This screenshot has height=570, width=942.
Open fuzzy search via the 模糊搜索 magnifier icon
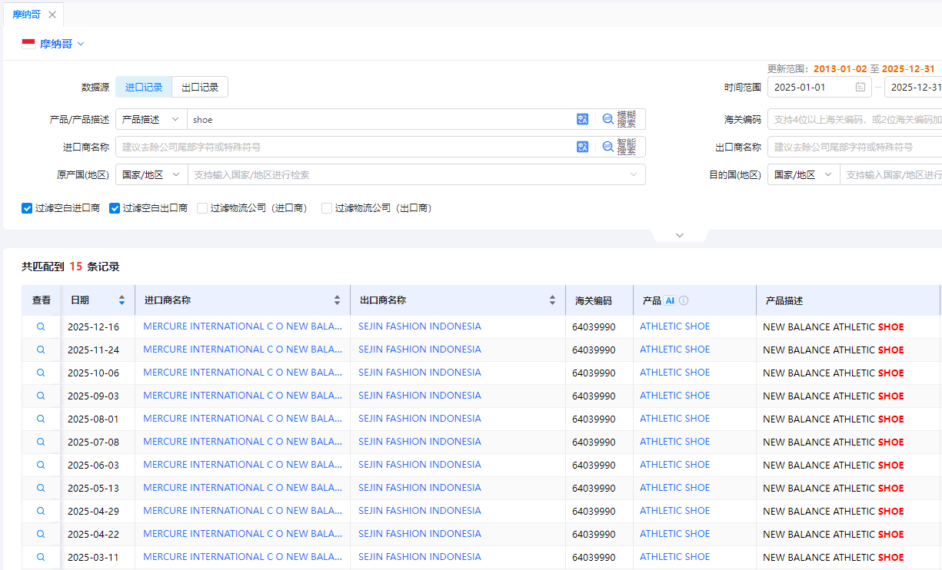click(x=607, y=119)
